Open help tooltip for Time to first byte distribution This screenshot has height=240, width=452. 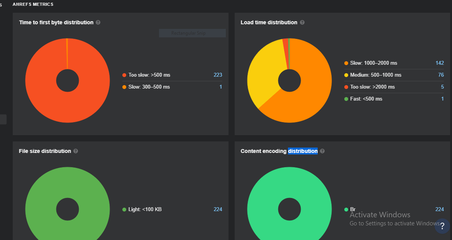coord(98,22)
